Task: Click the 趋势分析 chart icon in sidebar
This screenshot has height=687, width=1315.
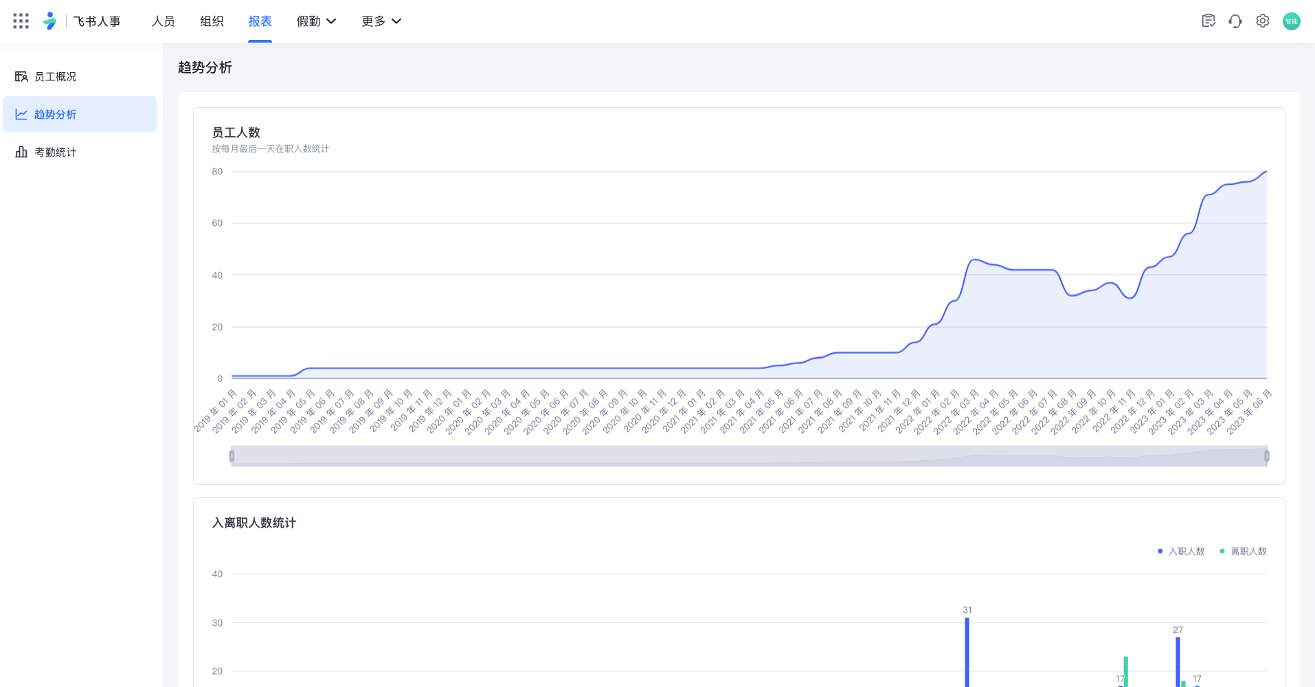Action: click(21, 114)
